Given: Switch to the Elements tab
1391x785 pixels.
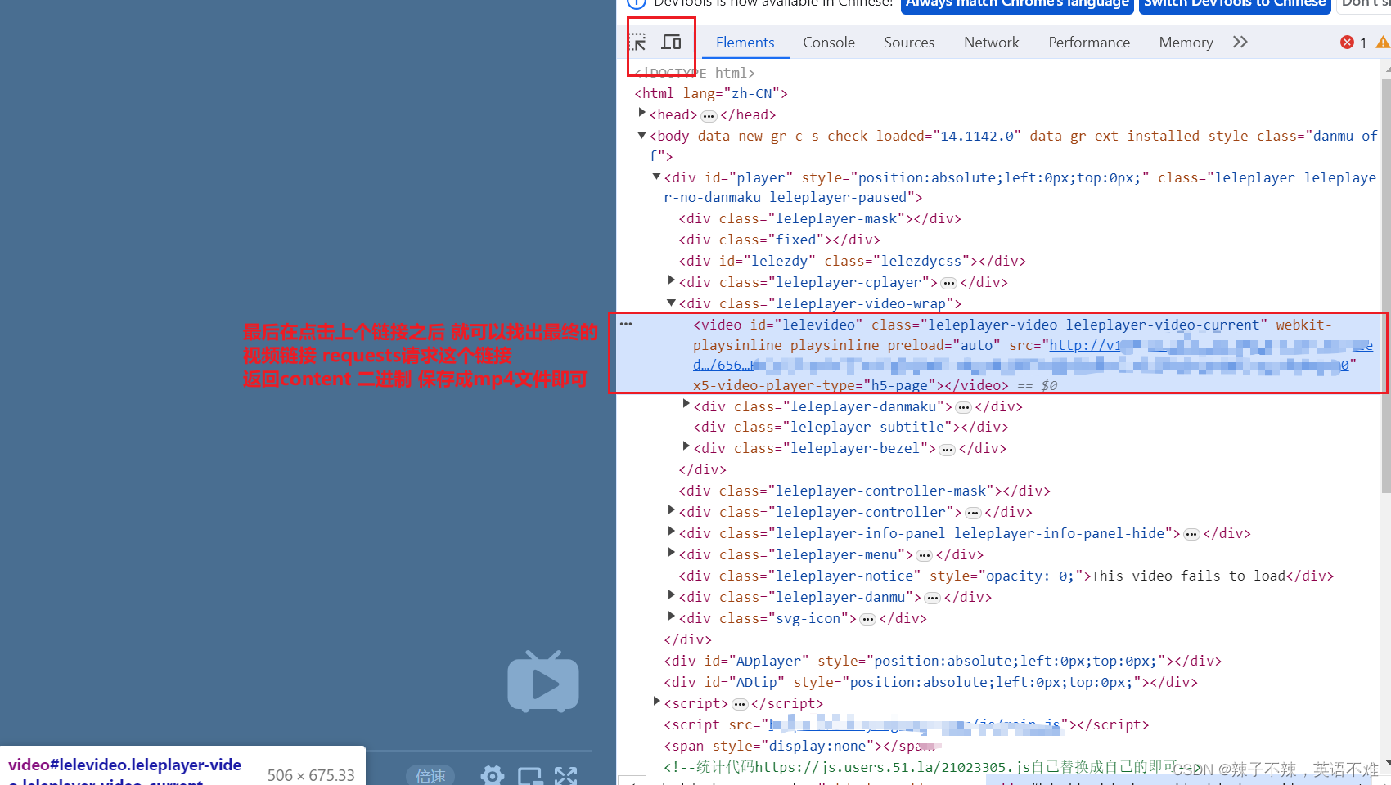Looking at the screenshot, I should [x=745, y=43].
